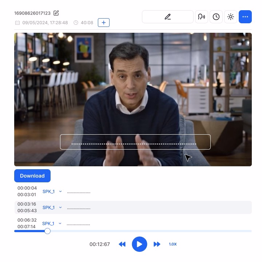
Task: Expand speaker dropdown for segment 00:03:16
Action: [60, 207]
